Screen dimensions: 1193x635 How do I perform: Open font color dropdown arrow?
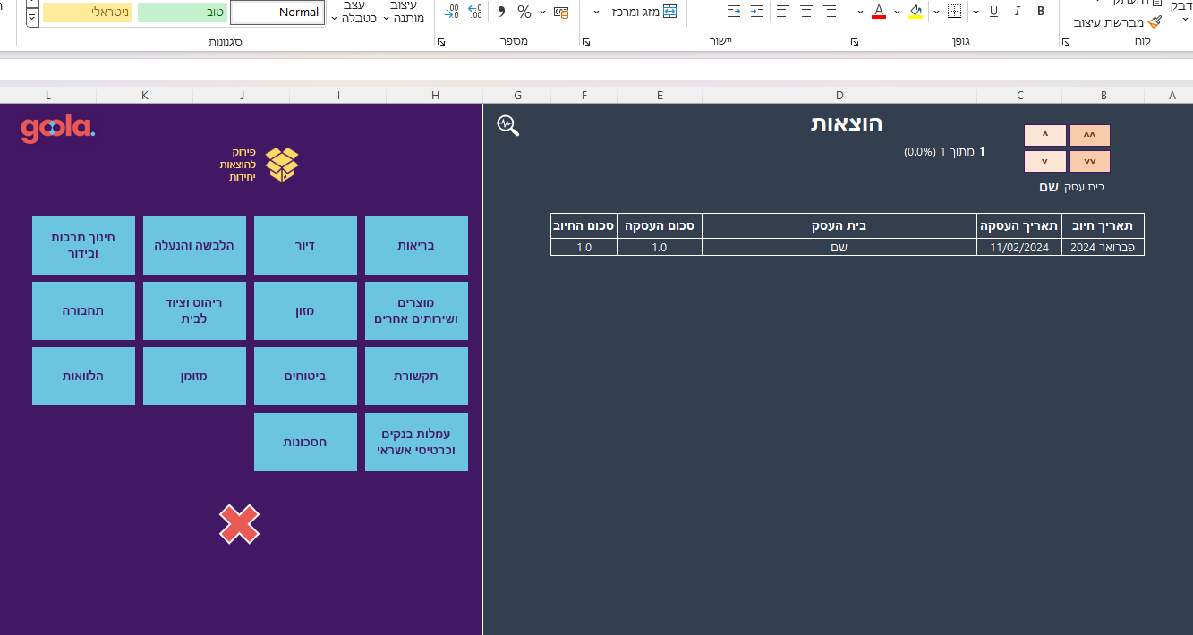click(860, 13)
